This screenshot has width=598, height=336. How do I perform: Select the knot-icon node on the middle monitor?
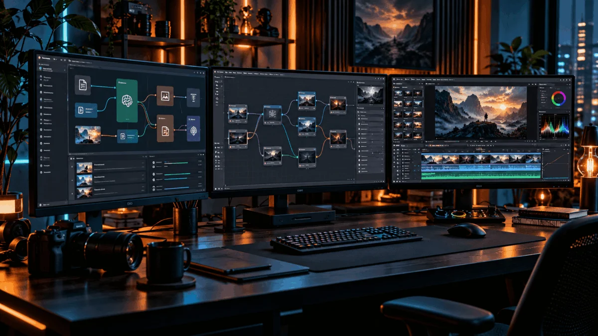272,115
